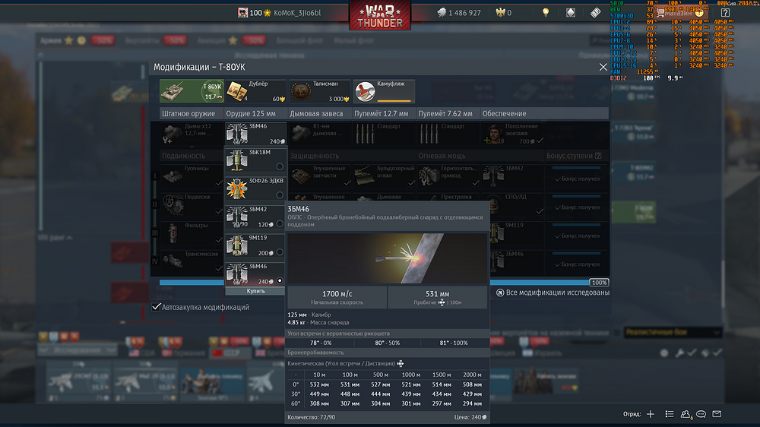Click Silver Lions balance 1 486 927
The height and width of the screenshot is (427, 760).
(x=459, y=13)
